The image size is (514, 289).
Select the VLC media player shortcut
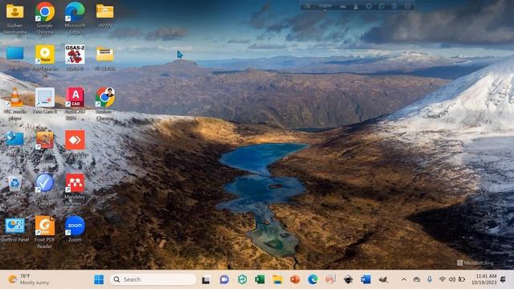pyautogui.click(x=14, y=104)
